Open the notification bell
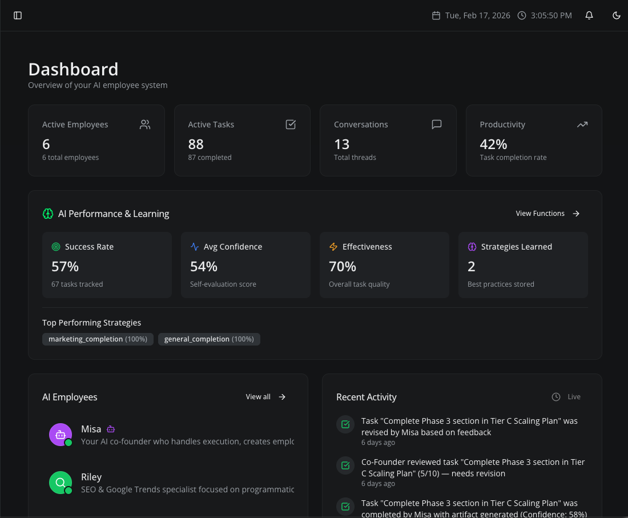The width and height of the screenshot is (628, 518). [589, 15]
